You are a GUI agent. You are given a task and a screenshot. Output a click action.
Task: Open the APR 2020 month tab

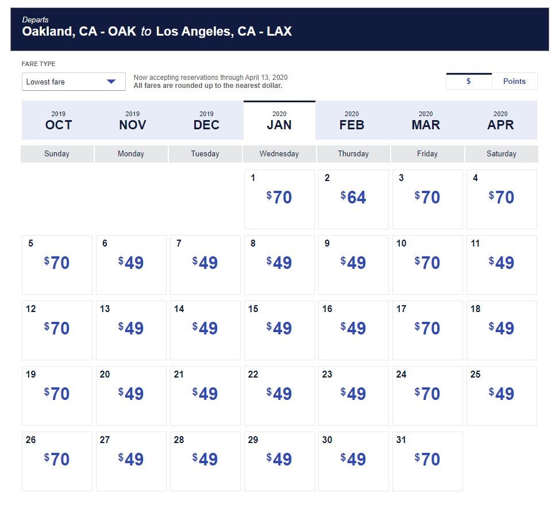click(x=500, y=120)
